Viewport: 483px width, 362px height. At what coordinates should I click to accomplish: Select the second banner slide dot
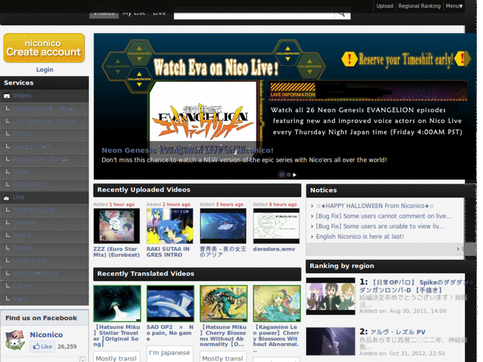[x=289, y=174]
